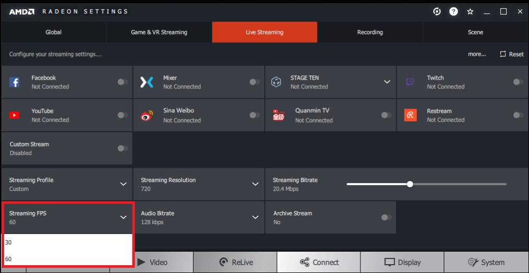Screen dimensions: 529x273
Task: Open the Streaming Profile dropdown
Action: tap(67, 184)
